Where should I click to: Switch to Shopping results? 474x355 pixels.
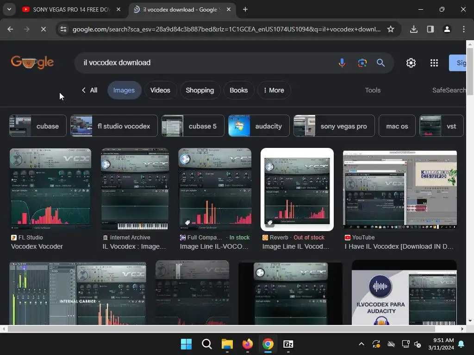(x=200, y=90)
